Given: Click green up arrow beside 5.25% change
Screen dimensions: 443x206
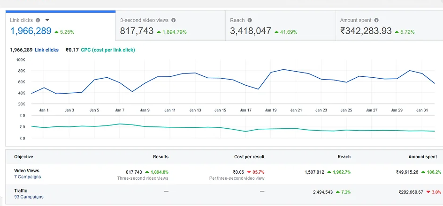Looking at the screenshot, I should 56,32.
